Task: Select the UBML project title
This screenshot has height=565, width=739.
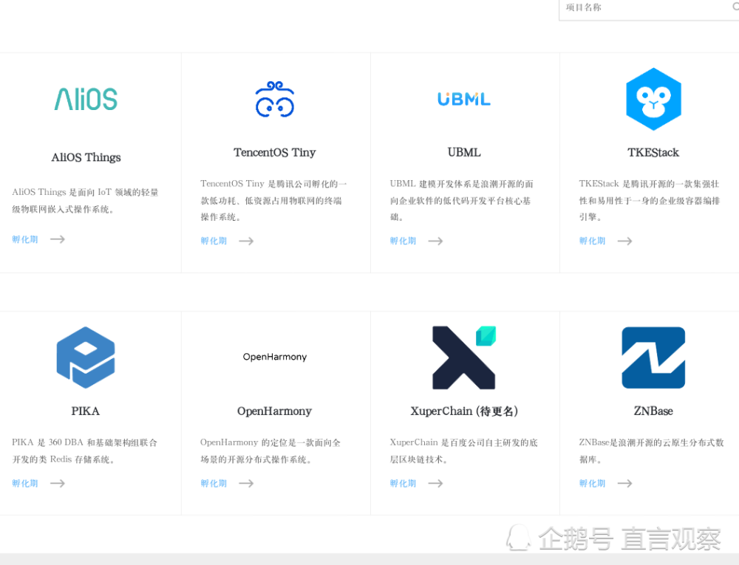Action: 464,153
